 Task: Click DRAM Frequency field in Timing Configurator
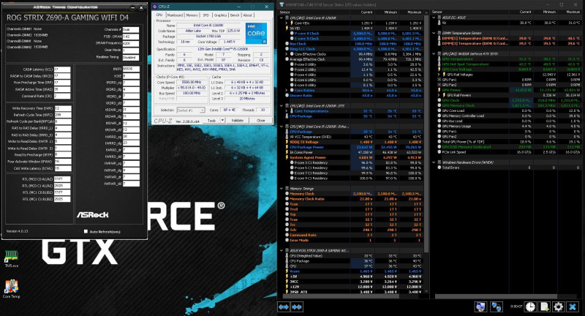[131, 43]
